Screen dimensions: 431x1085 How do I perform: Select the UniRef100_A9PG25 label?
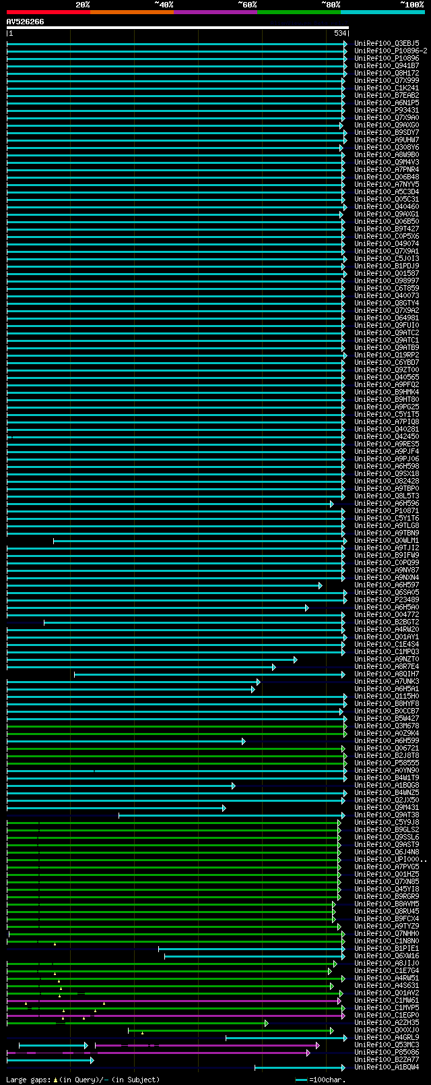point(387,407)
